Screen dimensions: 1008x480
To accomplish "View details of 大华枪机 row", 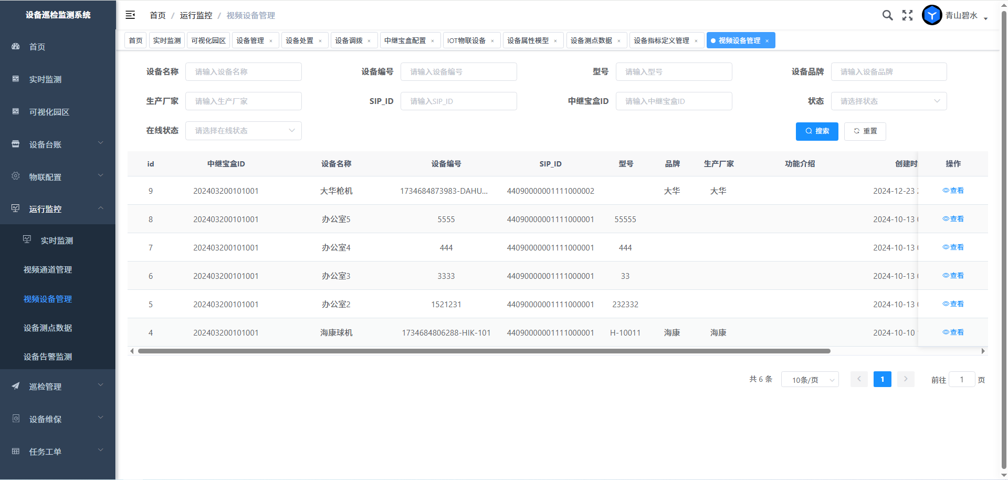I will pyautogui.click(x=953, y=191).
